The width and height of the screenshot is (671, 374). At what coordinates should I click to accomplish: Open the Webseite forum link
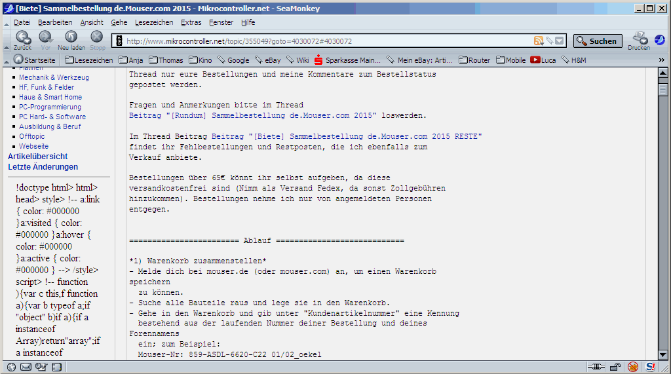tap(34, 146)
